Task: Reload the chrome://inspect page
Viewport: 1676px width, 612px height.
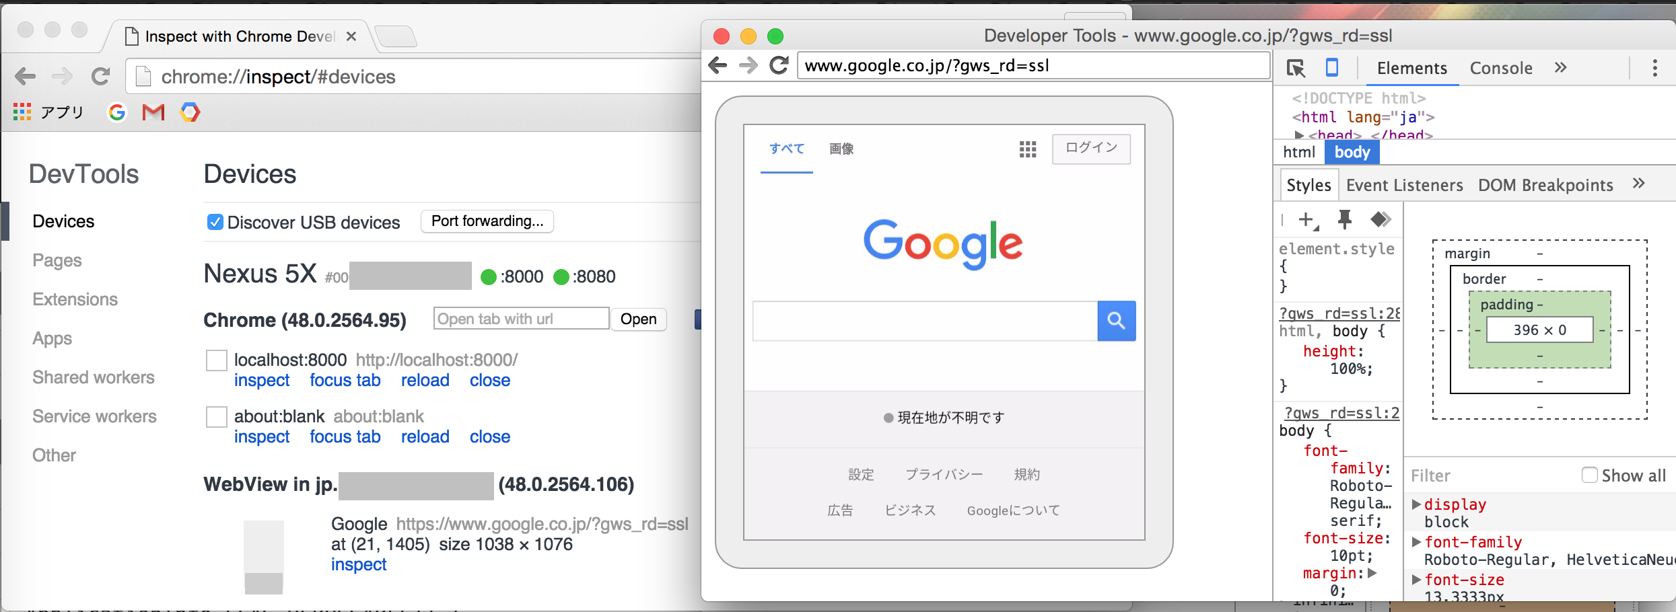Action: (100, 77)
